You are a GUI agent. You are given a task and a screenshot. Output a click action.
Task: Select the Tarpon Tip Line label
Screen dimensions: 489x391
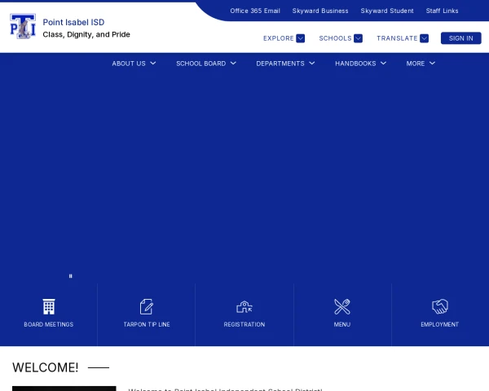point(147,324)
